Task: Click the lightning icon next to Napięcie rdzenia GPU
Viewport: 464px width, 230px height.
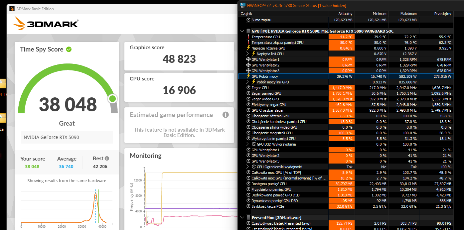Action: click(248, 48)
